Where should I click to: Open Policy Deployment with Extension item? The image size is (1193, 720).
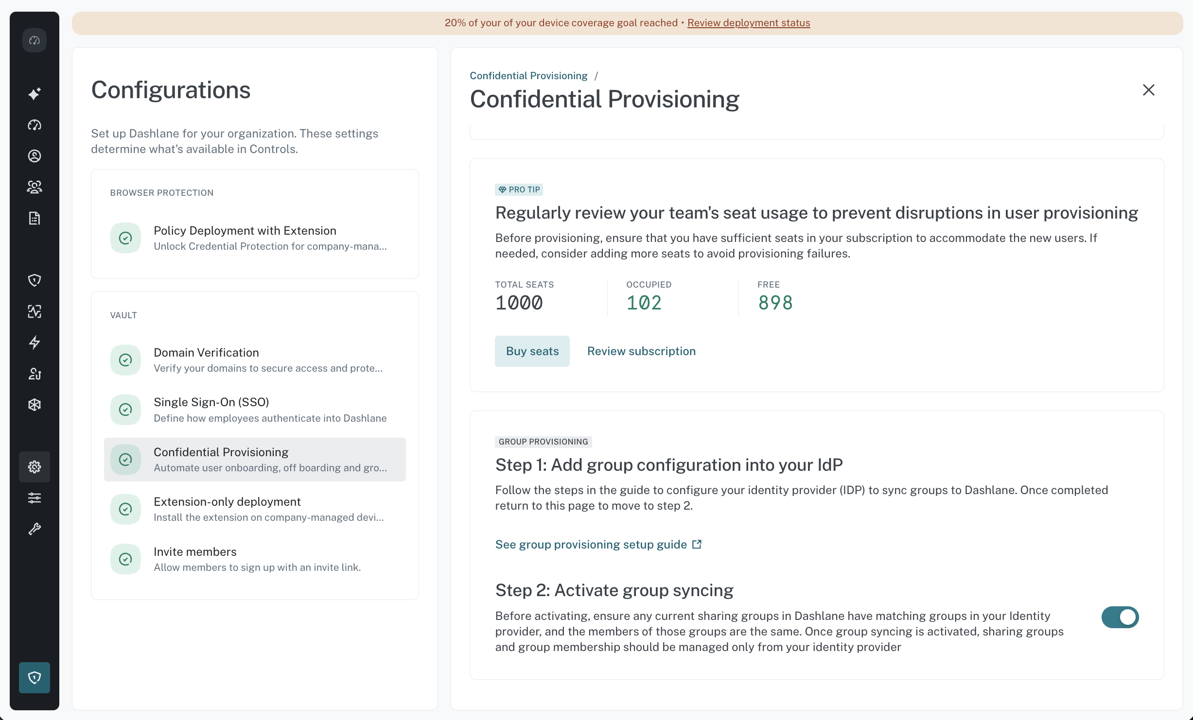(x=255, y=238)
